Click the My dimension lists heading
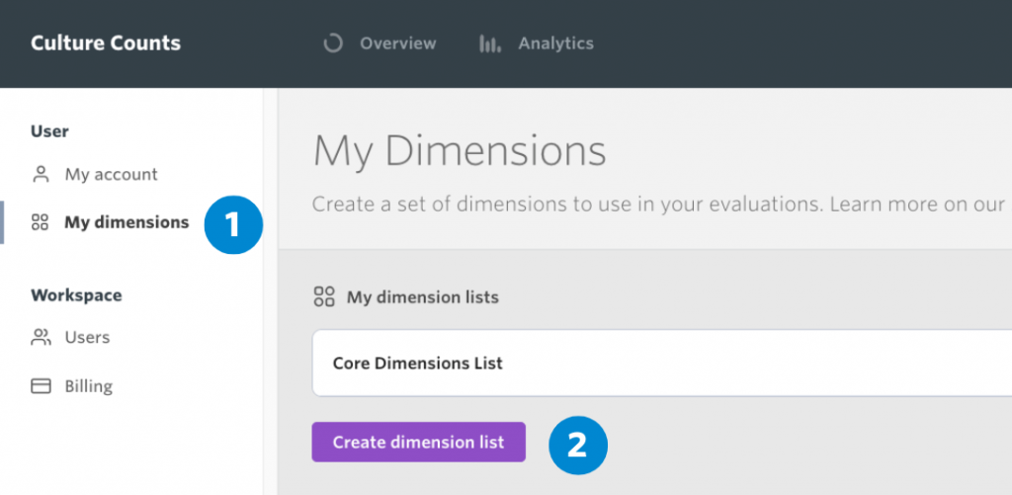This screenshot has height=495, width=1012. point(423,296)
